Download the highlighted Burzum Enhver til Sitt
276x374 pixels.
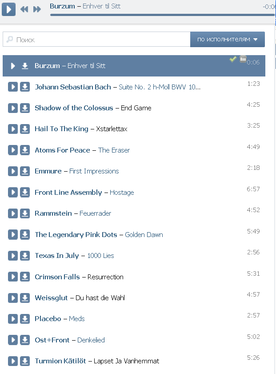25,66
